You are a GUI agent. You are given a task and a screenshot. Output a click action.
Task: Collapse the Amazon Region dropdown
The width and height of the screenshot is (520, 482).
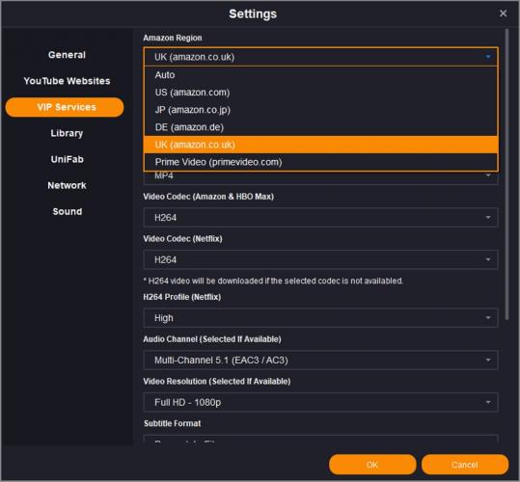coord(320,57)
